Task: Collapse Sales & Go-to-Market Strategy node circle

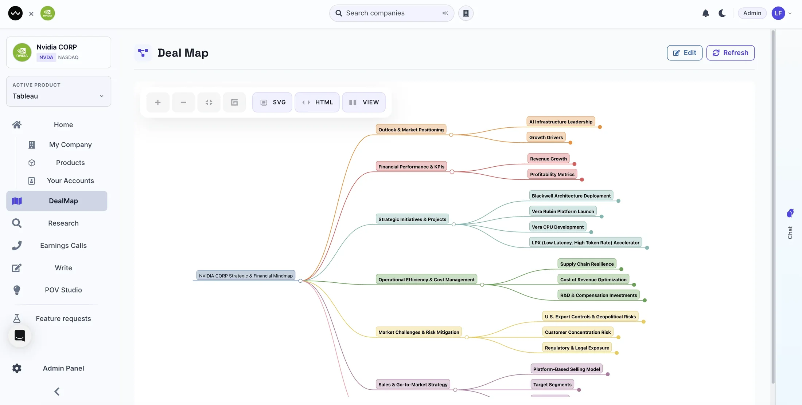Action: tap(455, 390)
